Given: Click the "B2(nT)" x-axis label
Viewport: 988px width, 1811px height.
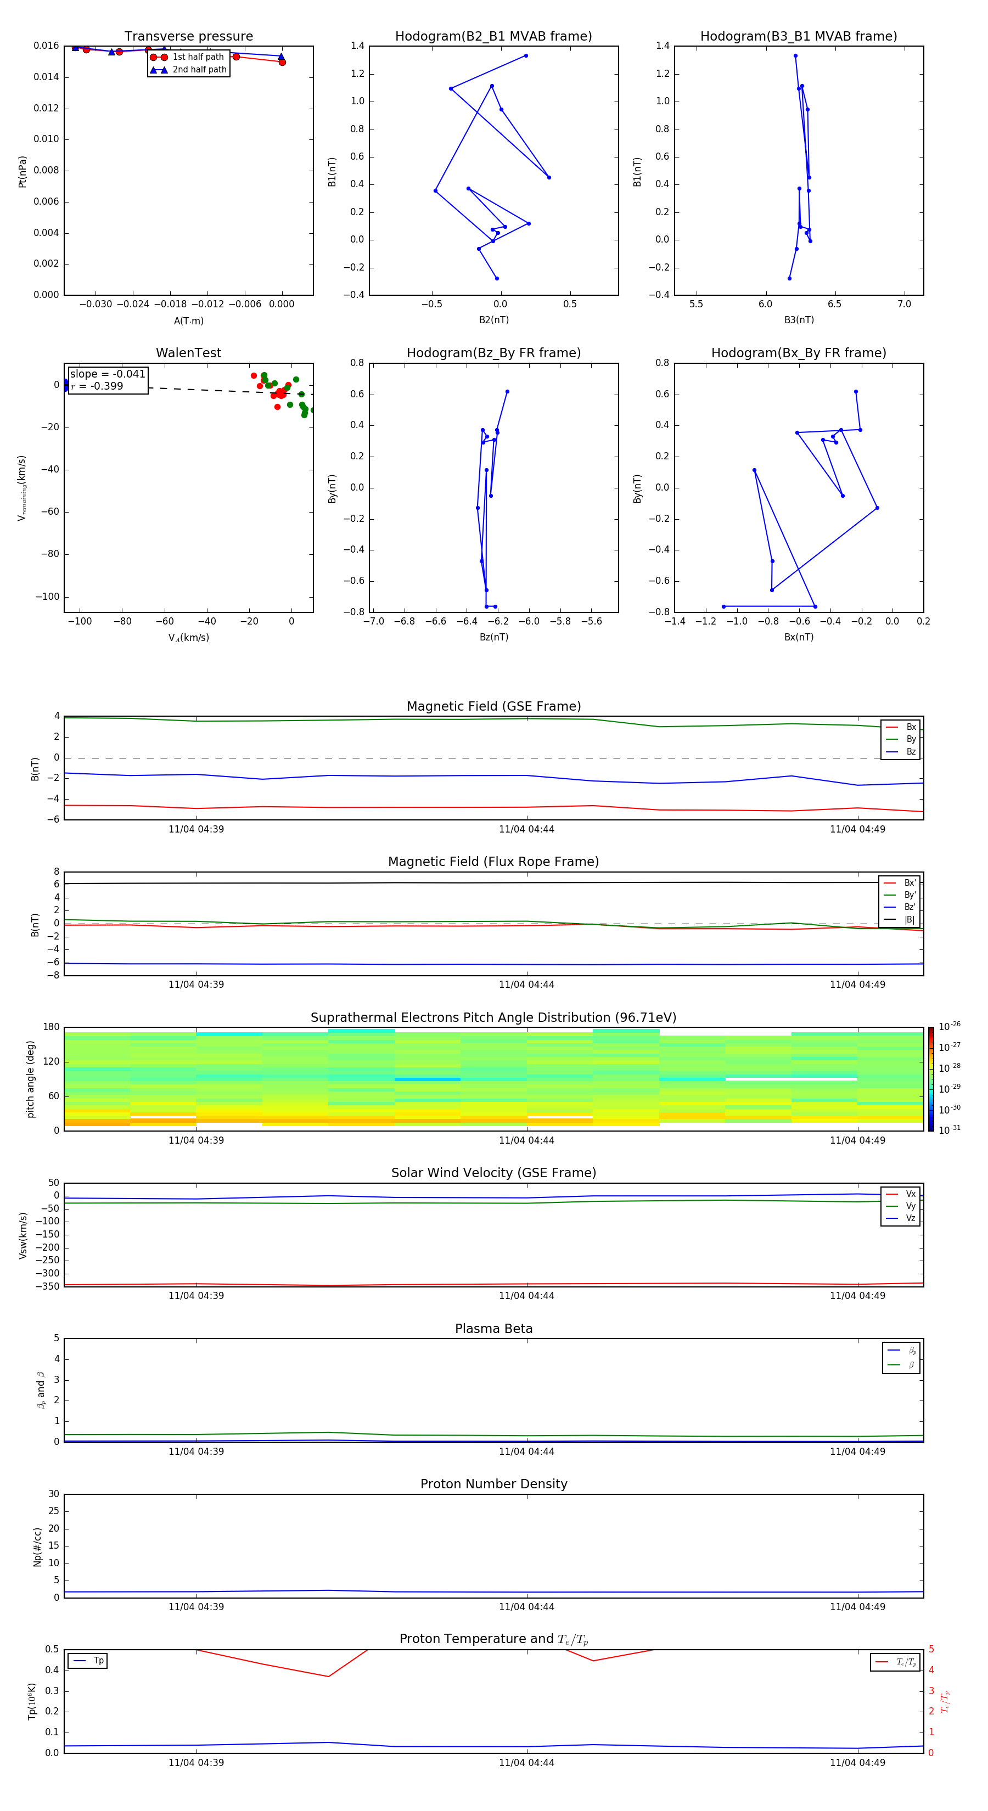Looking at the screenshot, I should tap(493, 320).
